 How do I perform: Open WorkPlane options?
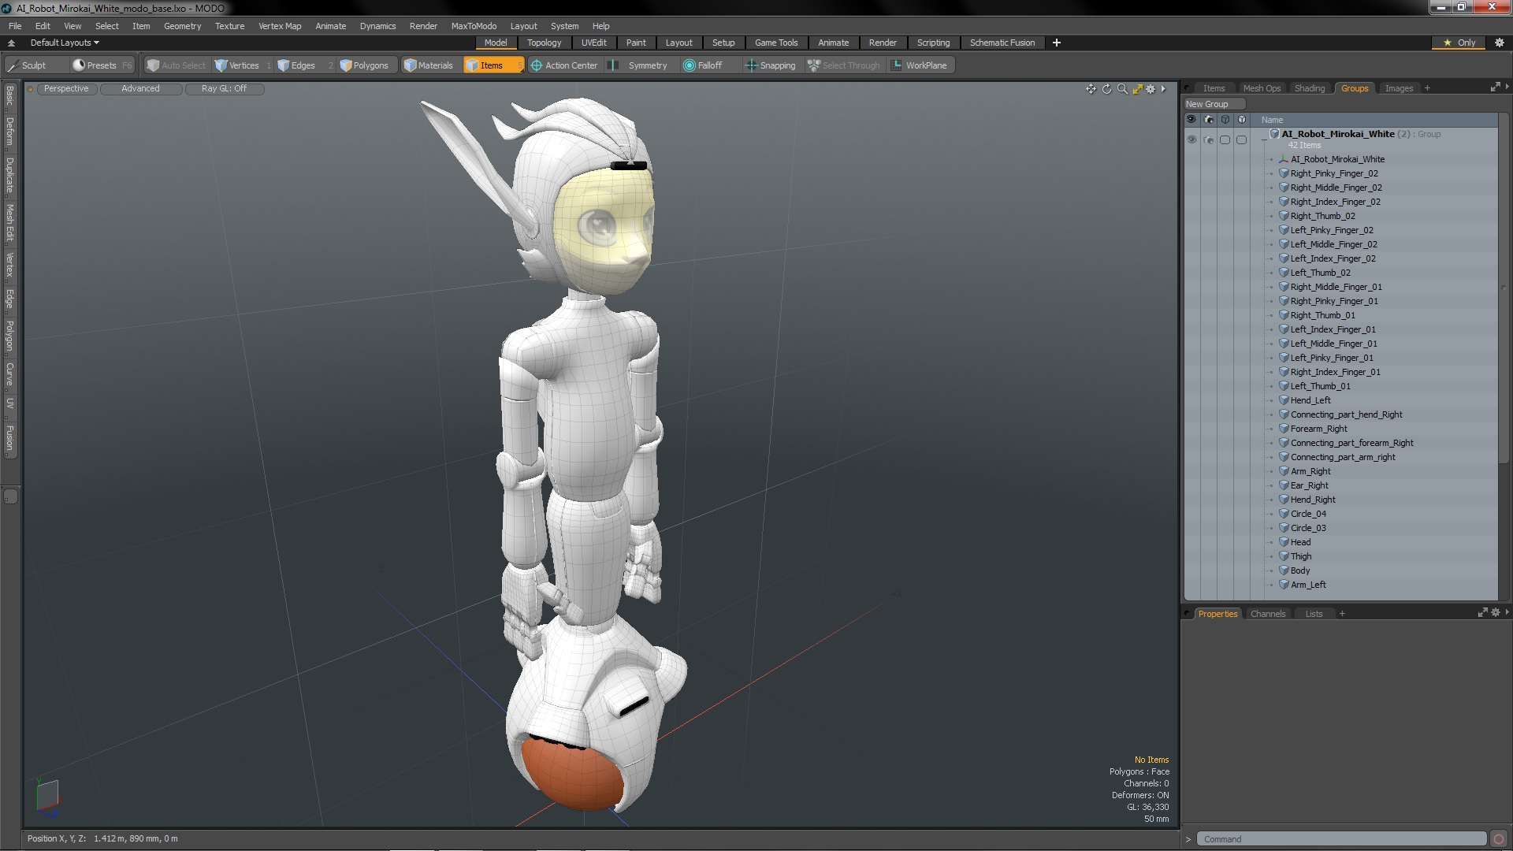point(920,65)
